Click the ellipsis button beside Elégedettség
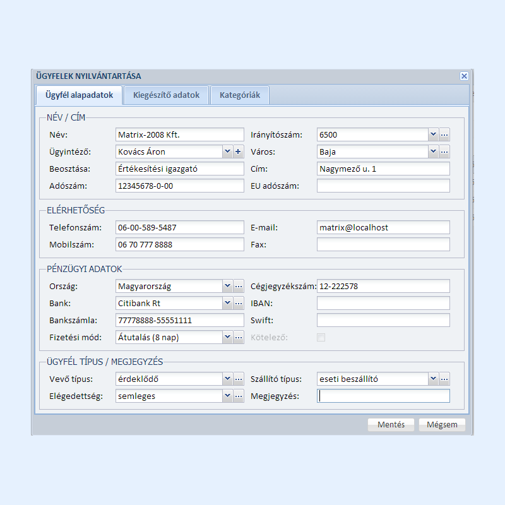The width and height of the screenshot is (505, 505). 238,396
